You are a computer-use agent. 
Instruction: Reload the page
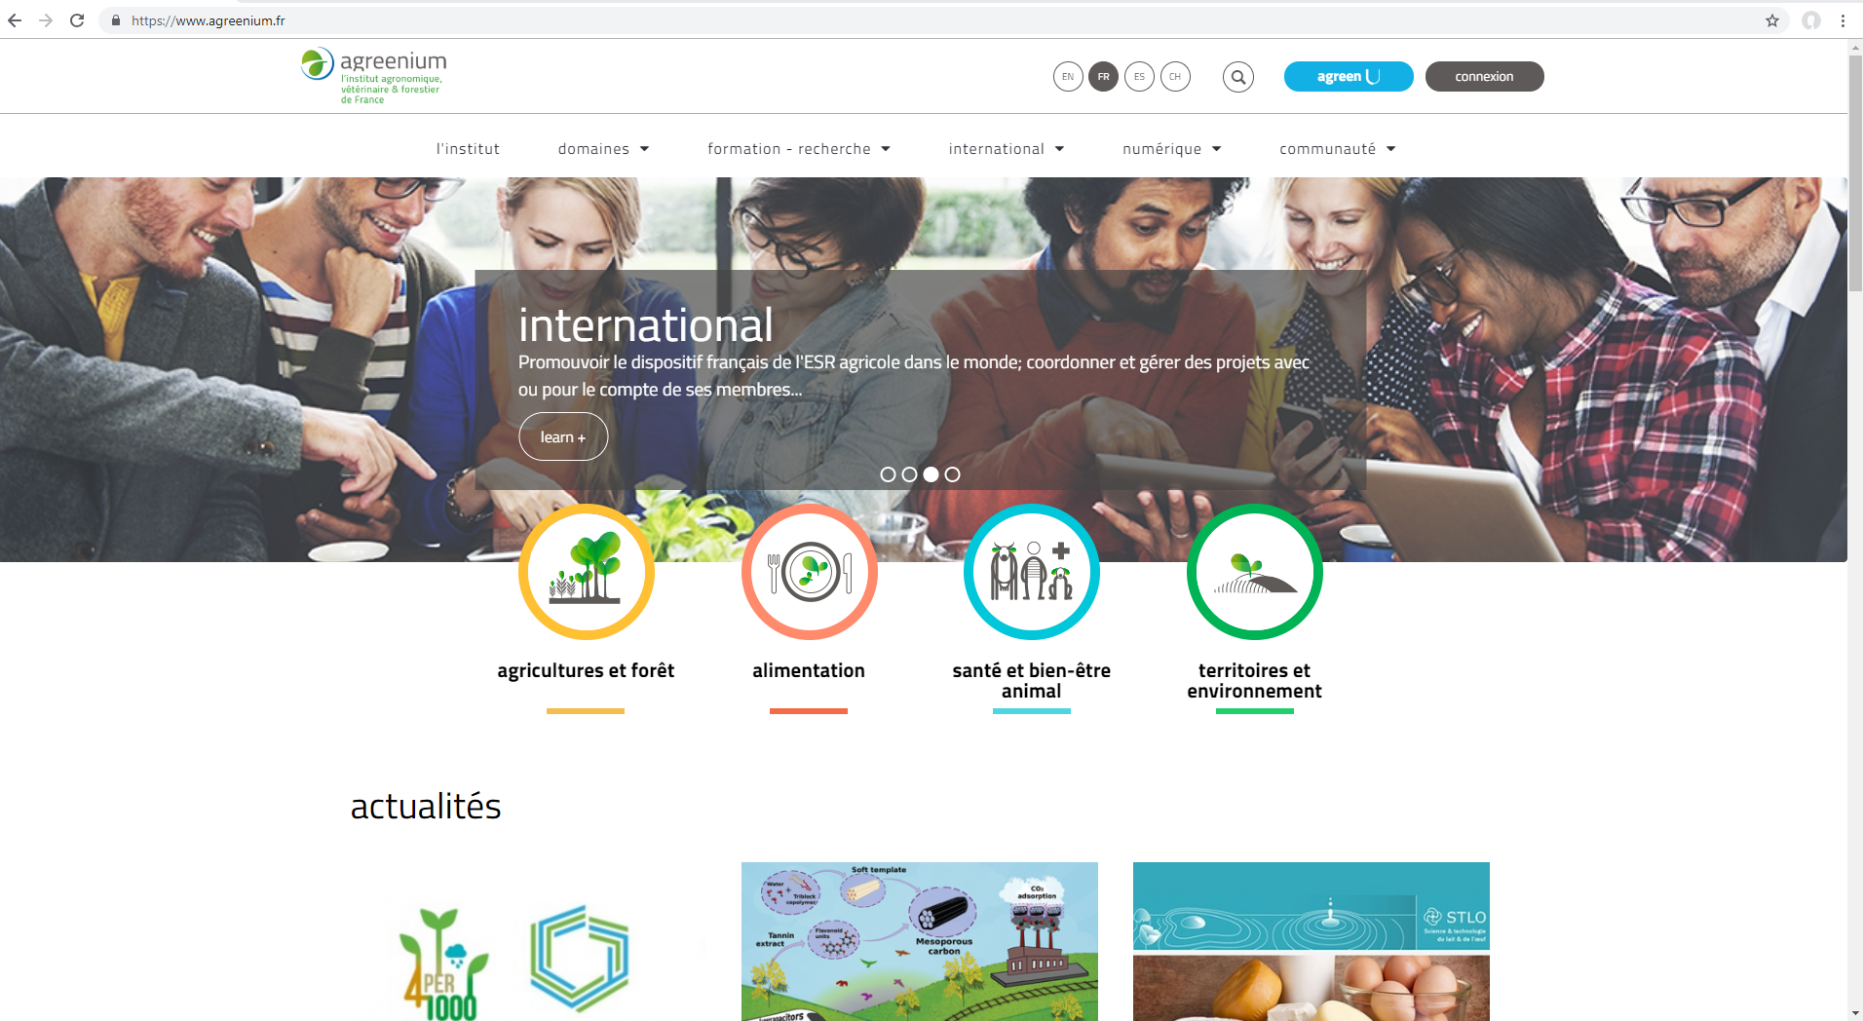(x=77, y=20)
